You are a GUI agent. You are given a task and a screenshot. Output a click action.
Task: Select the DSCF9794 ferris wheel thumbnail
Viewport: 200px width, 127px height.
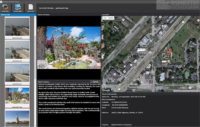coord(17,72)
